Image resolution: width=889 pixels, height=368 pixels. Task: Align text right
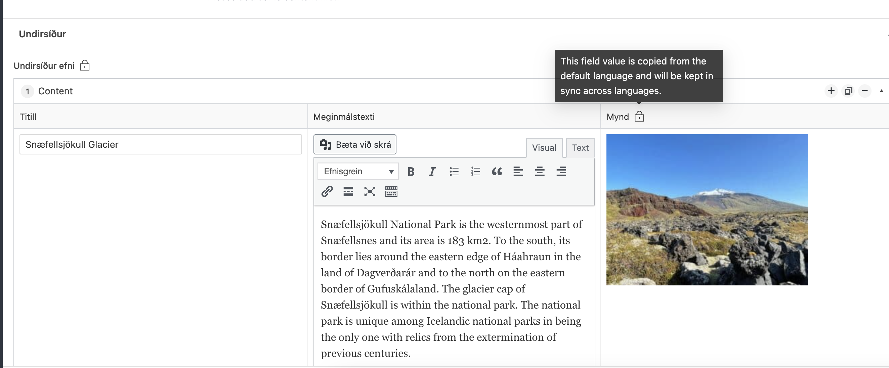[x=561, y=172]
